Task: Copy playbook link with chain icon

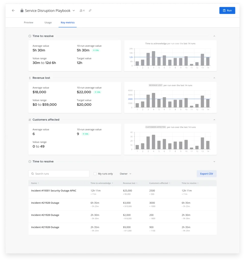Action: (x=90, y=10)
